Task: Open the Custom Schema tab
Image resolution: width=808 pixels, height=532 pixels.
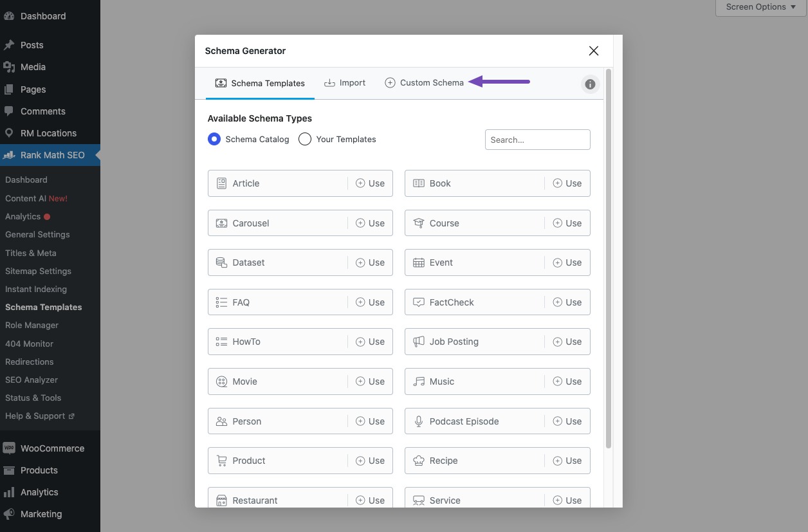Action: (x=424, y=83)
